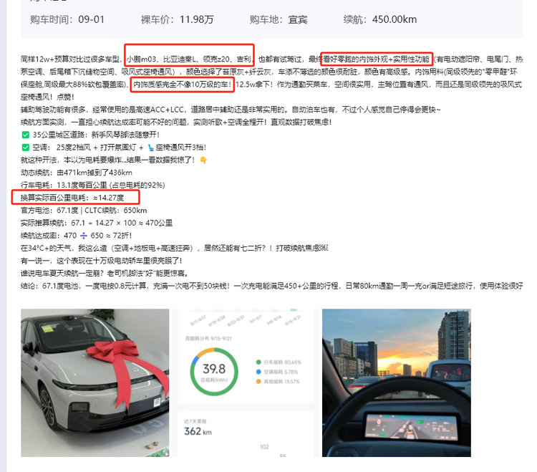Open the sunset dashboard driving photo
This screenshot has width=537, height=472.
point(397,382)
